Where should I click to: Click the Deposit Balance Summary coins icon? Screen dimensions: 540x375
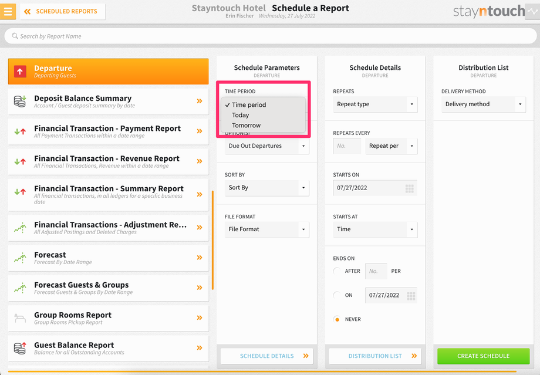point(20,102)
